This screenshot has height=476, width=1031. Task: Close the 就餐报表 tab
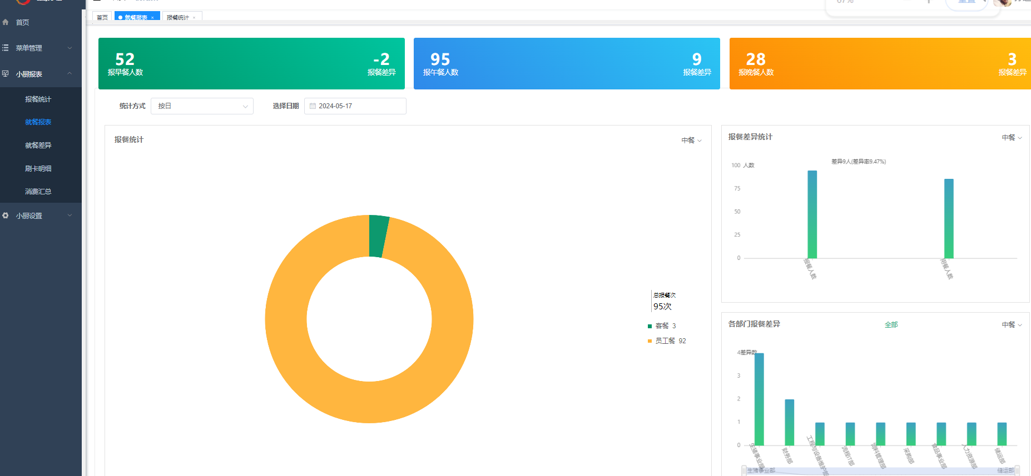point(152,18)
